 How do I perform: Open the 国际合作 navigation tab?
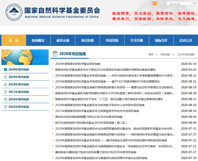pos(161,40)
